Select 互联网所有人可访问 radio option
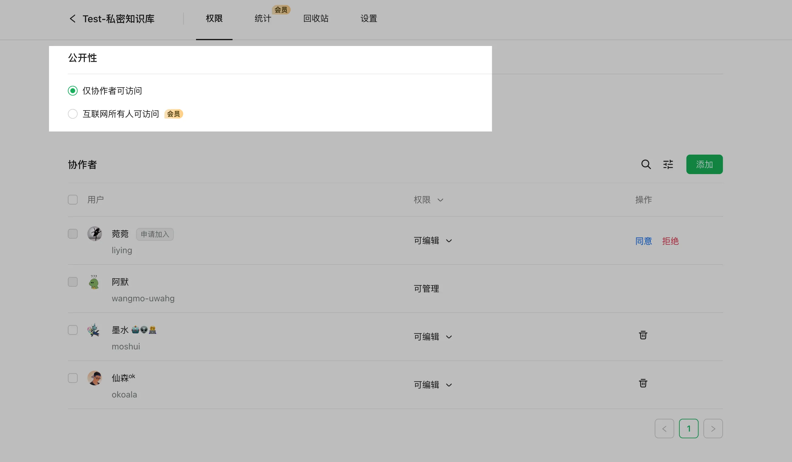 (73, 114)
